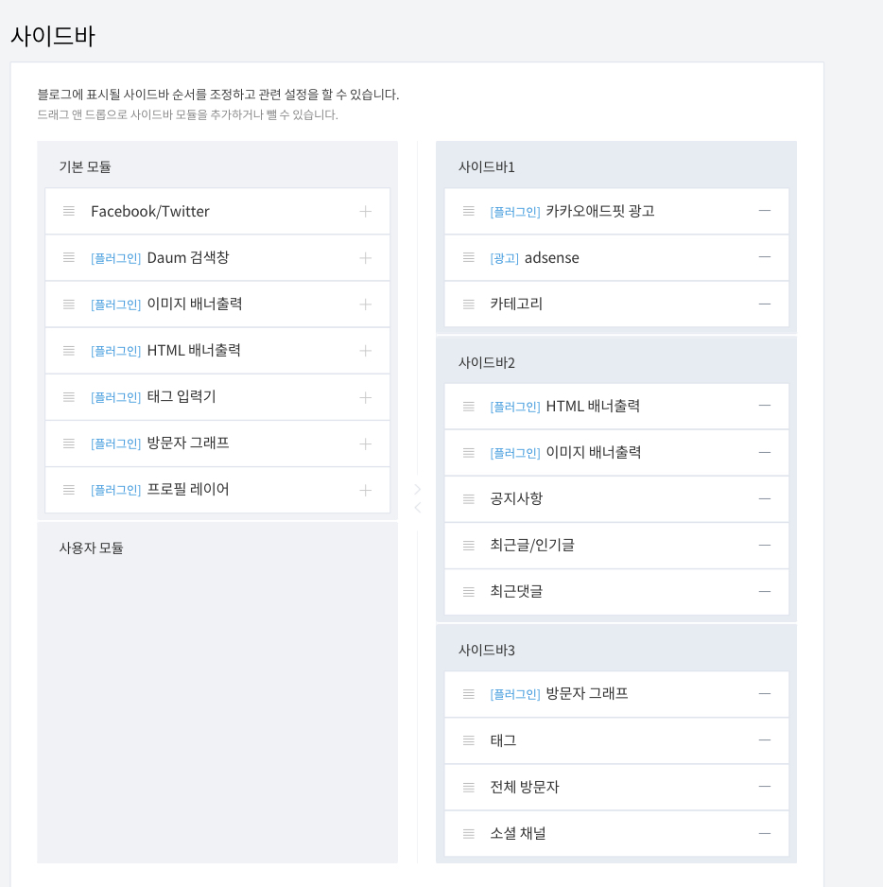This screenshot has height=887, width=883.
Task: Click the adsense module label in 사이드바1
Action: (x=552, y=258)
